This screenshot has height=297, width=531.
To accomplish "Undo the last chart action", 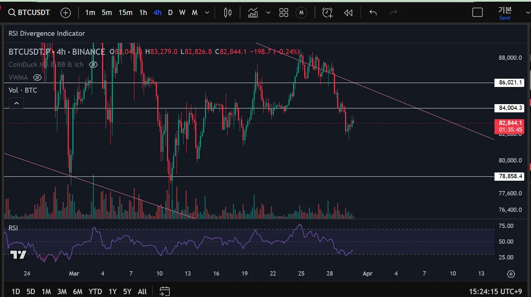I will 373,13.
